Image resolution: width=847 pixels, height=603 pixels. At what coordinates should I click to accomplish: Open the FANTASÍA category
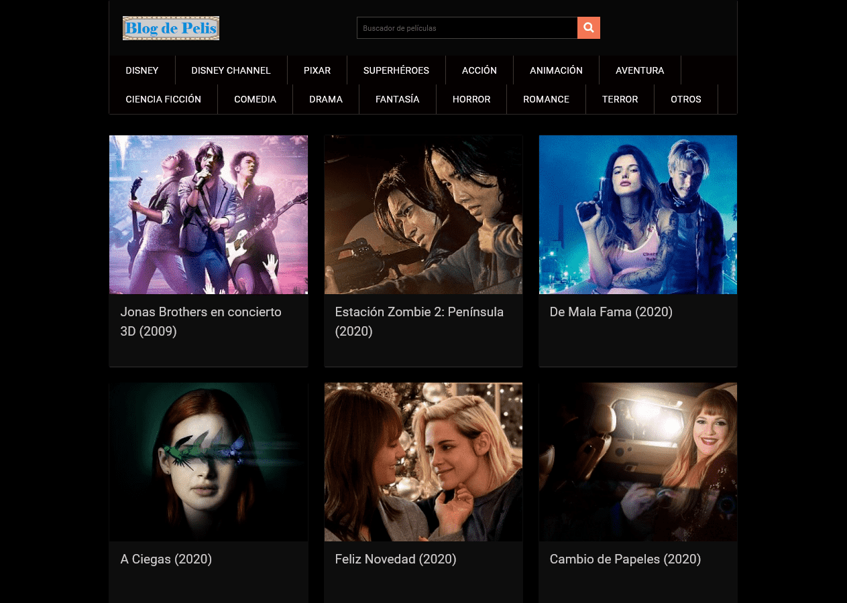click(398, 99)
